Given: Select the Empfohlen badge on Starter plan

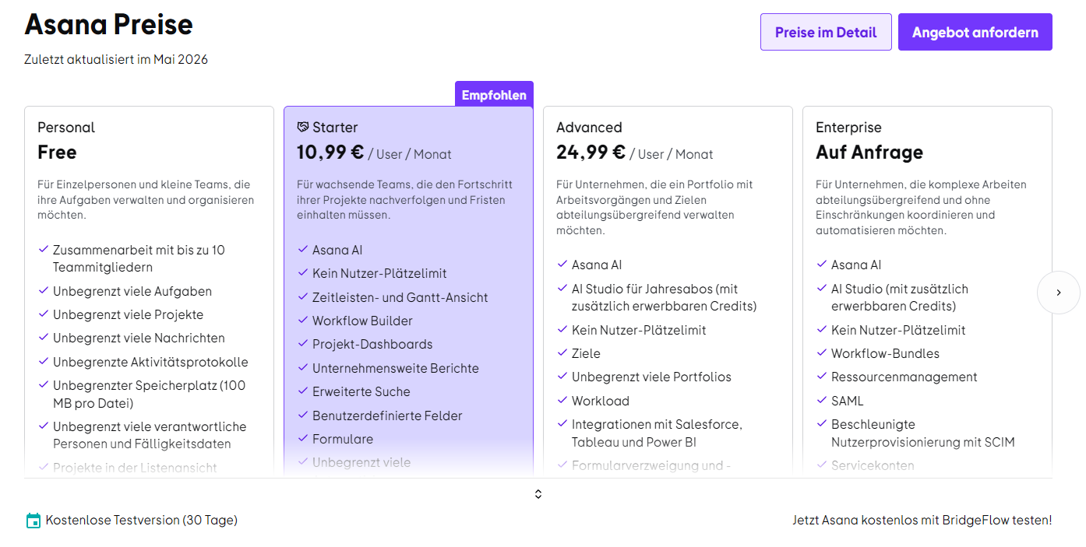Looking at the screenshot, I should [x=494, y=95].
